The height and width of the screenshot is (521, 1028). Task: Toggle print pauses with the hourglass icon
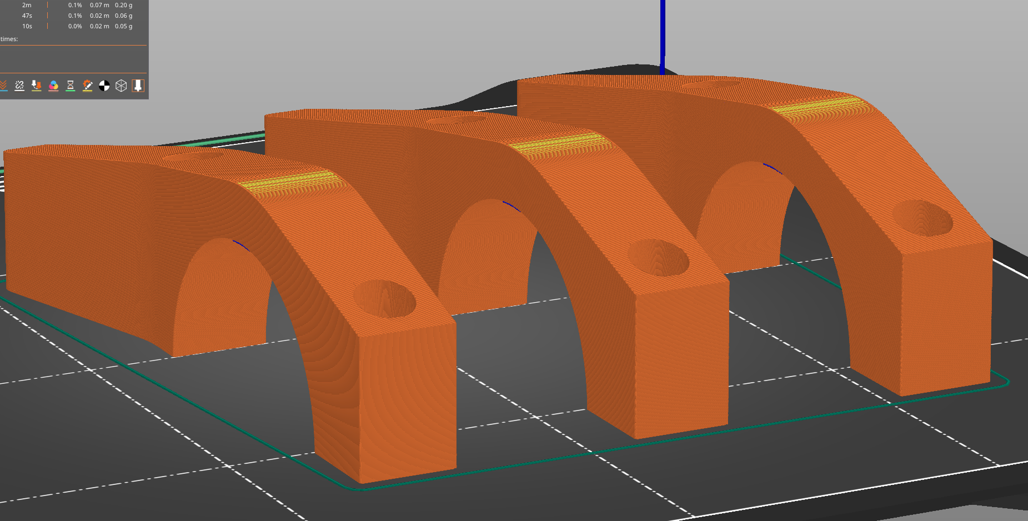click(x=71, y=86)
